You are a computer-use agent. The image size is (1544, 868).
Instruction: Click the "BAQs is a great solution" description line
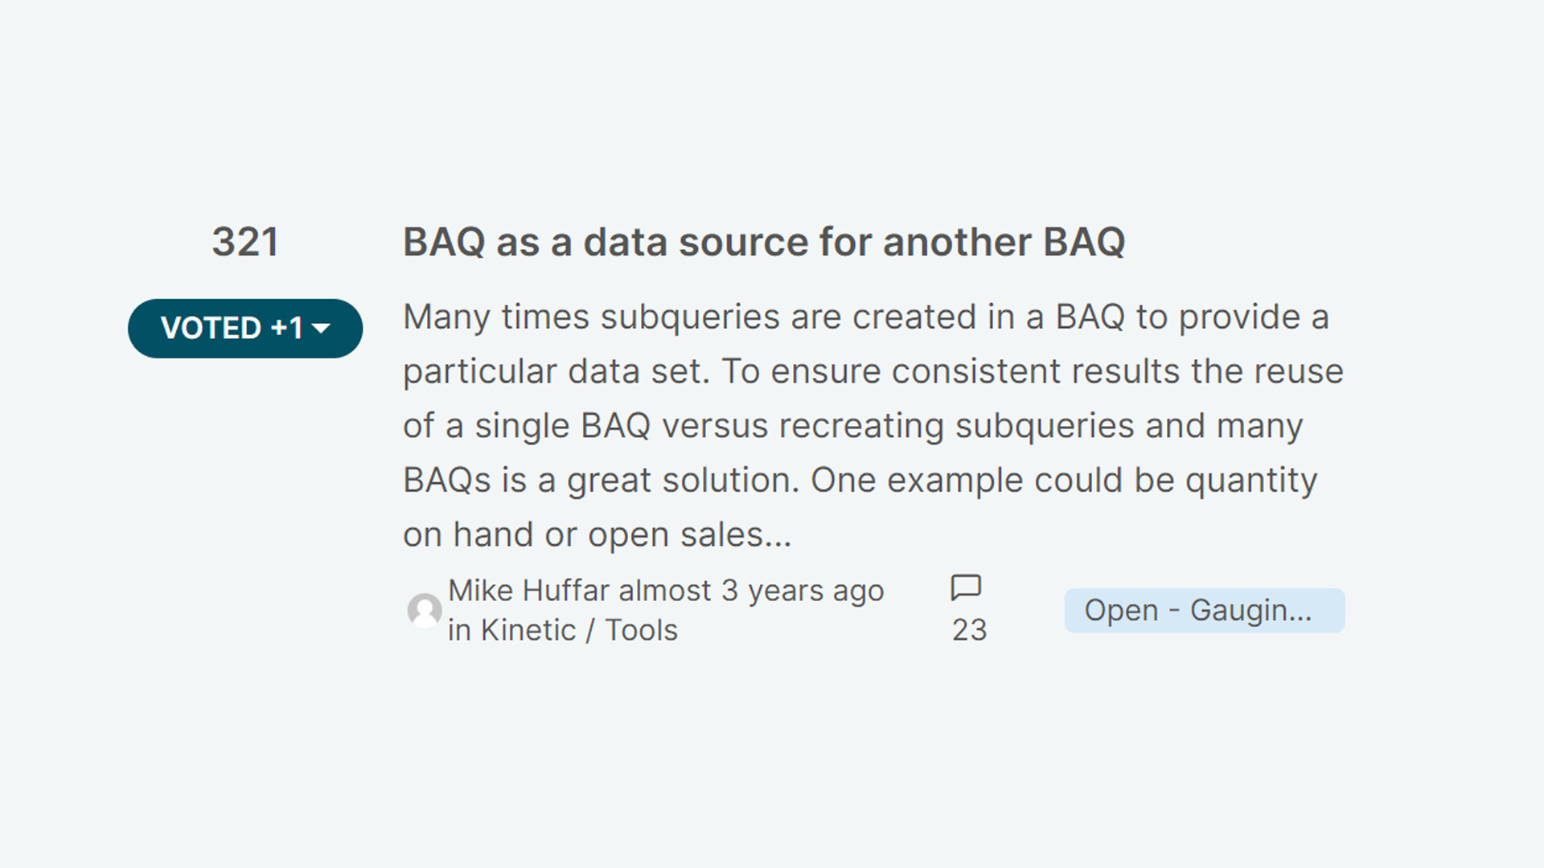860,481
